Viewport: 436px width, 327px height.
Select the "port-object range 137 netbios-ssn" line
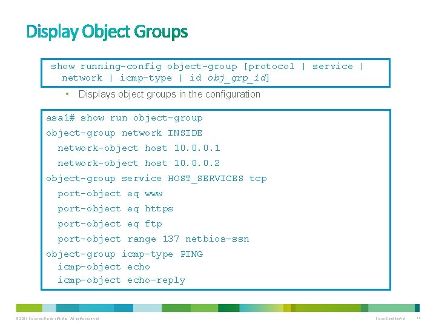tap(153, 239)
